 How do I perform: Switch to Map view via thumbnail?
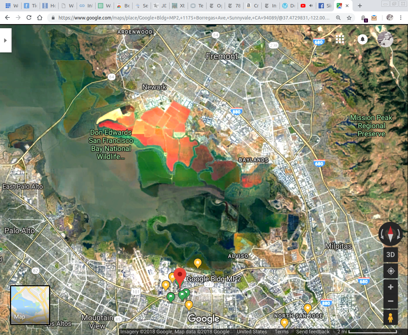(x=30, y=305)
